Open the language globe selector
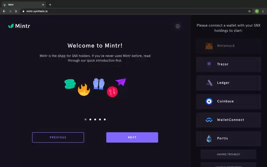Image resolution: width=267 pixels, height=167 pixels. (178, 26)
